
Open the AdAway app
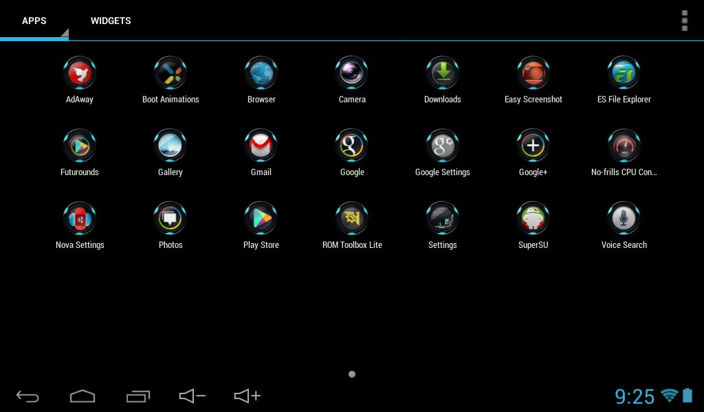tap(80, 73)
